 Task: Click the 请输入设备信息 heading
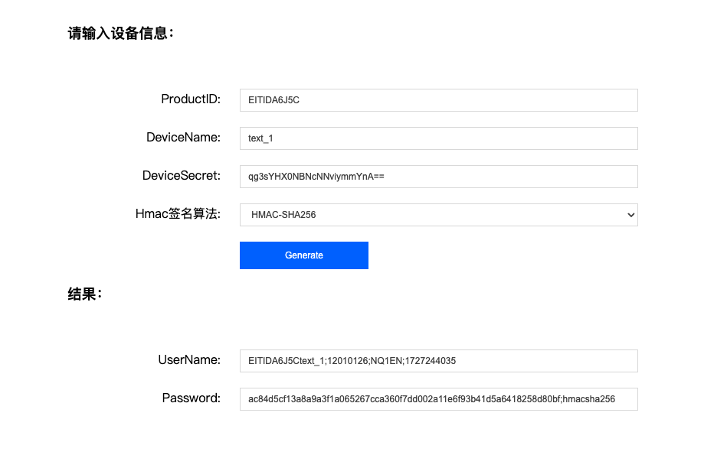point(121,34)
